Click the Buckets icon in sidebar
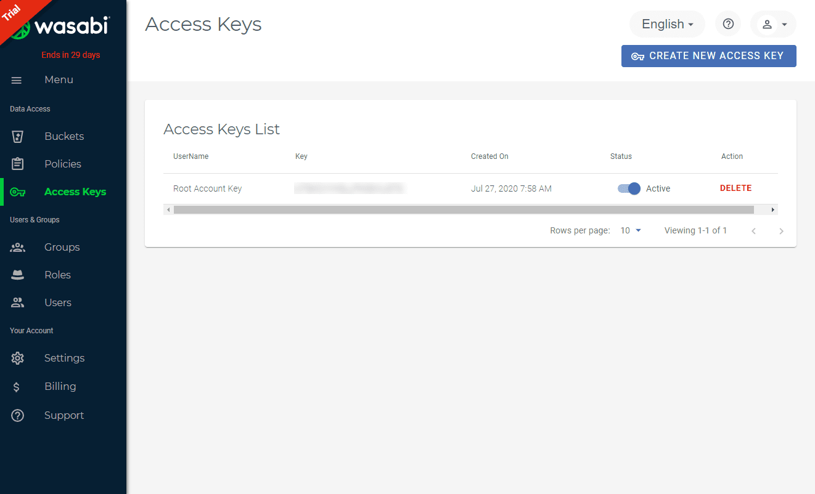Viewport: 815px width, 494px height. 18,136
